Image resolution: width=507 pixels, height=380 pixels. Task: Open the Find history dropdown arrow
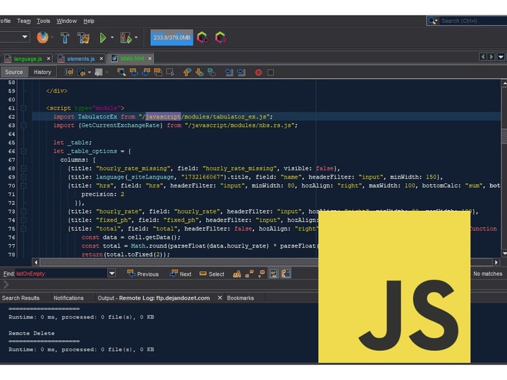[112, 274]
